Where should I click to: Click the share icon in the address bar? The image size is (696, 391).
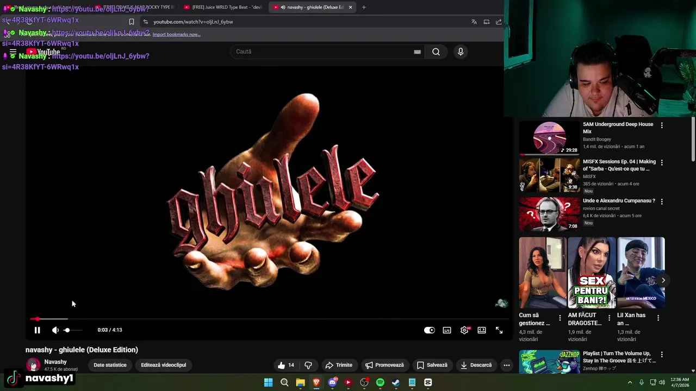(499, 22)
